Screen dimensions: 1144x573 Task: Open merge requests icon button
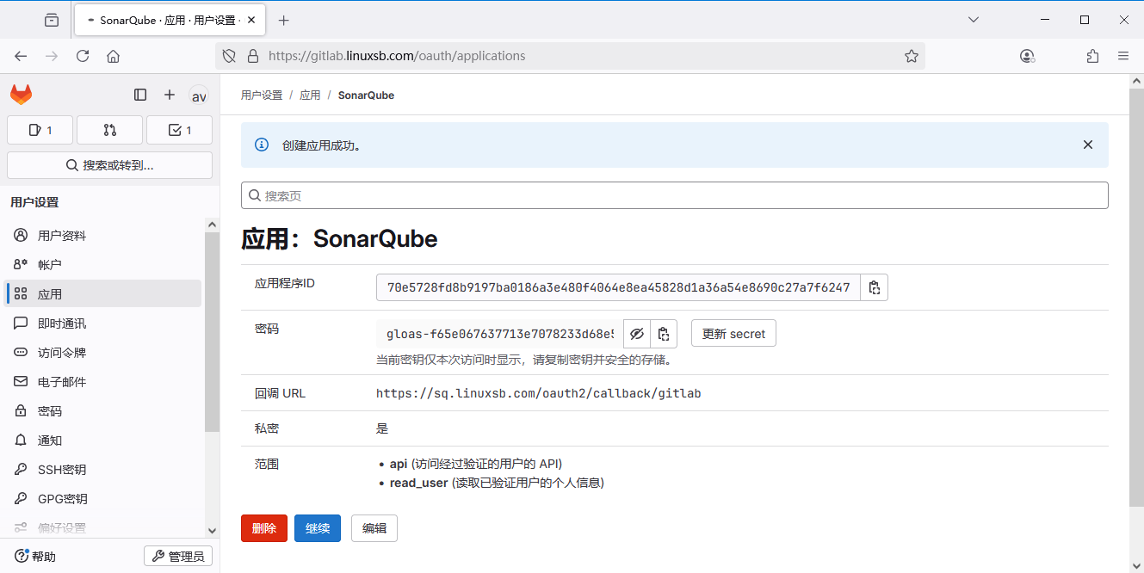tap(109, 130)
